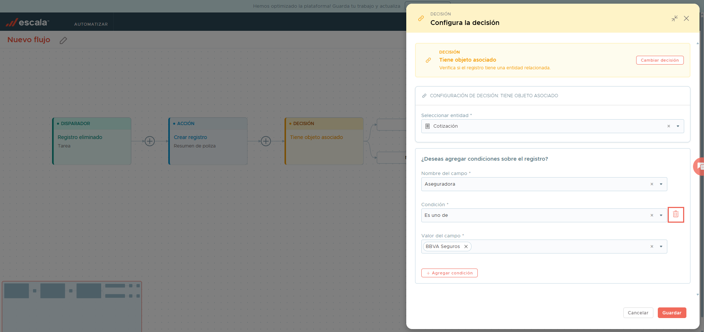Clear the Es uno de condition
The width and height of the screenshot is (704, 332).
[x=652, y=215]
